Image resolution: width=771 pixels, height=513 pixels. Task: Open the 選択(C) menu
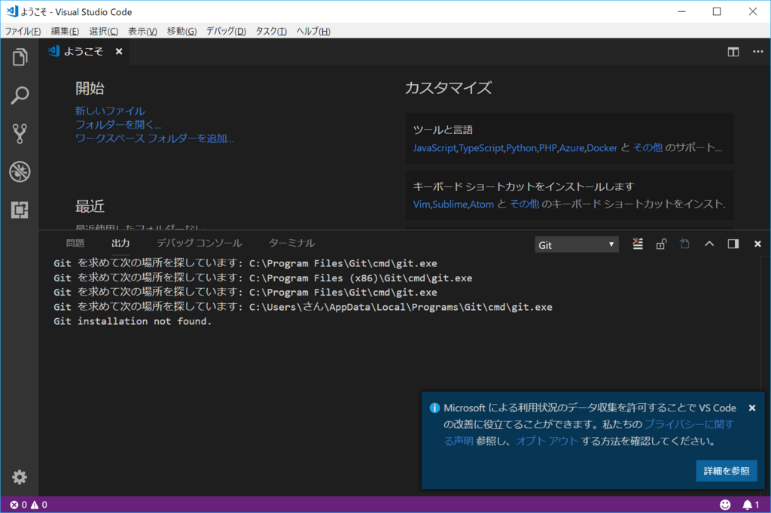(x=103, y=31)
